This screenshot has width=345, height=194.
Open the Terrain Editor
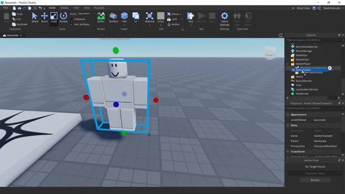coord(101,17)
